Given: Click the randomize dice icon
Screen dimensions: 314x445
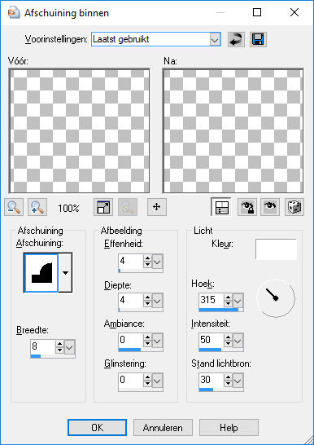Looking at the screenshot, I should [294, 207].
